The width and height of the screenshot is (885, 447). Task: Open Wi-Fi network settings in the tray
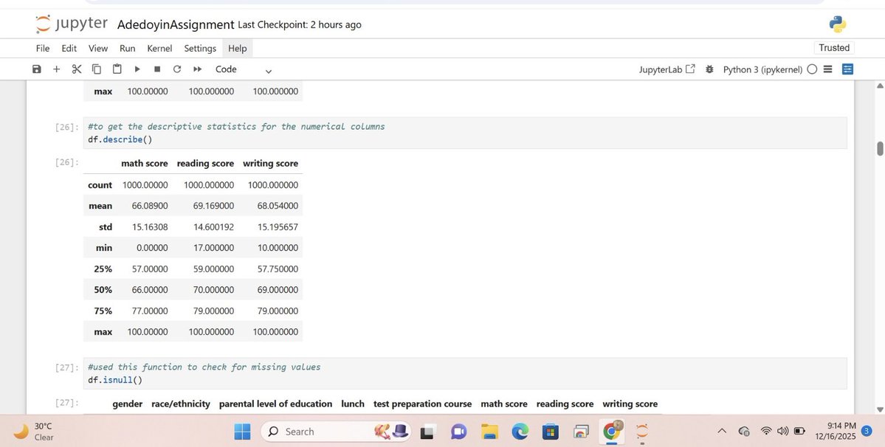pos(766,432)
